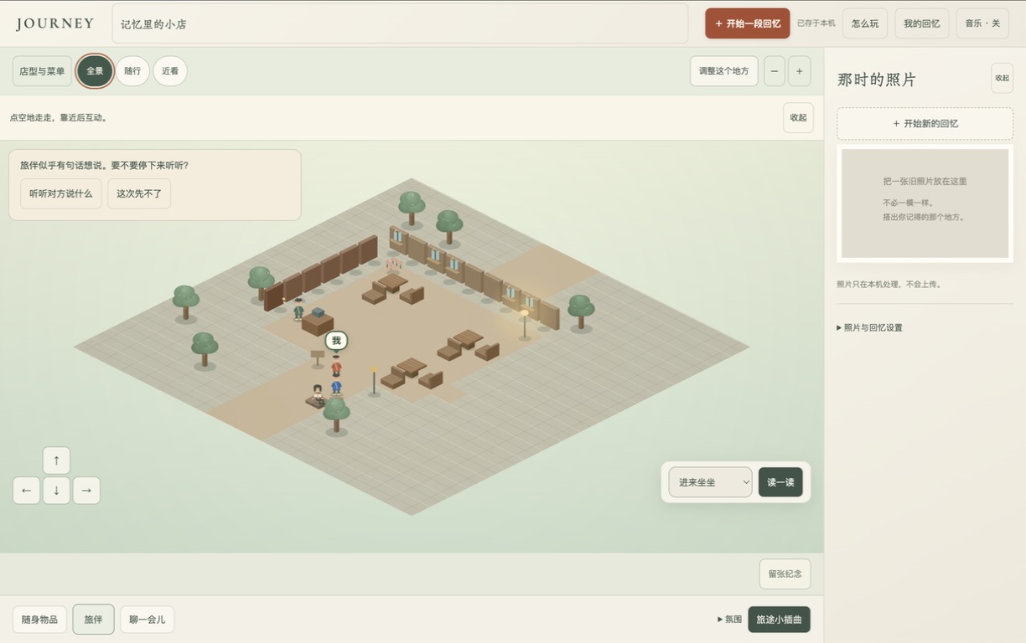This screenshot has width=1026, height=643.
Task: Click the left arrow movement button
Action: pos(26,491)
